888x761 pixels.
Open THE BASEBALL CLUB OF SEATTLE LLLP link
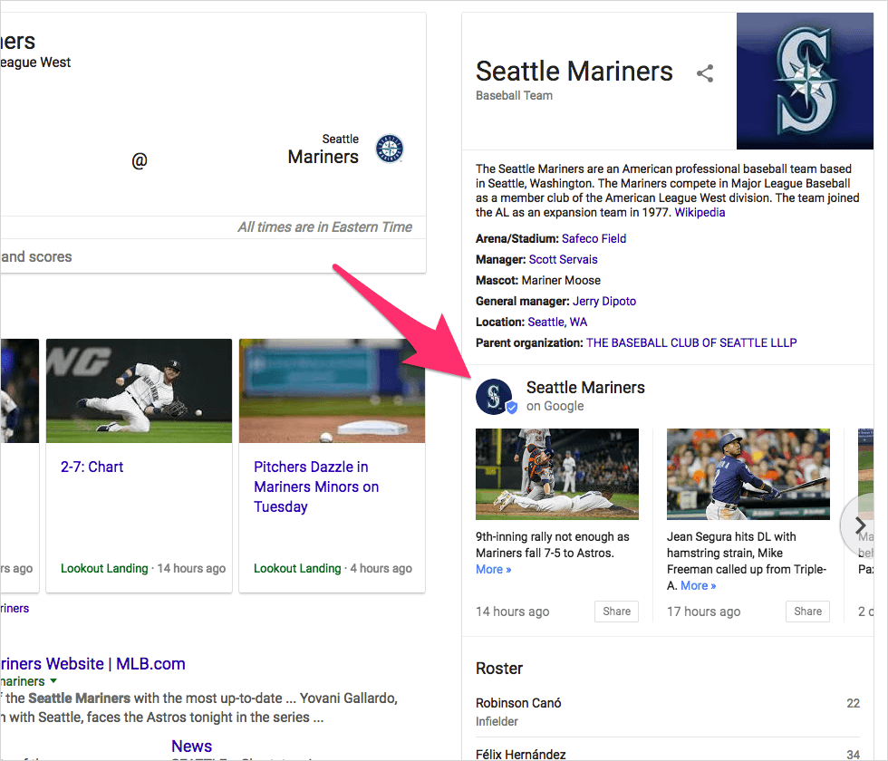coord(691,342)
